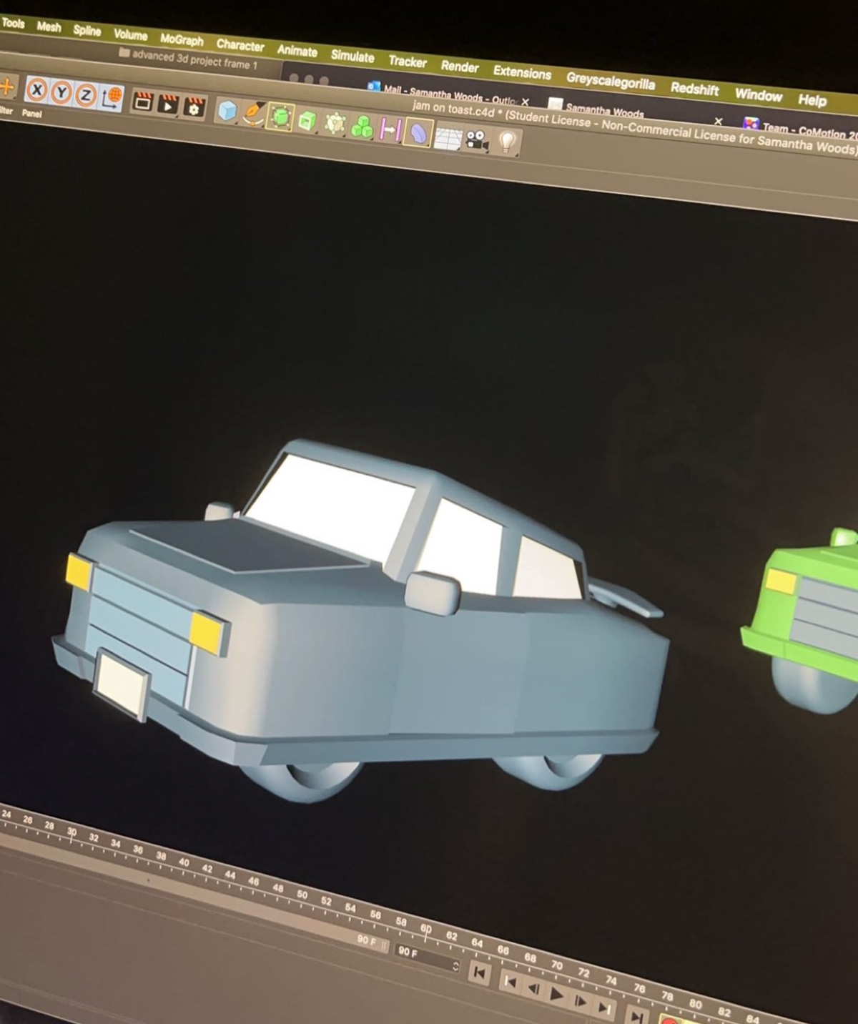858x1024 pixels.
Task: Open the Tools menu
Action: click(12, 23)
